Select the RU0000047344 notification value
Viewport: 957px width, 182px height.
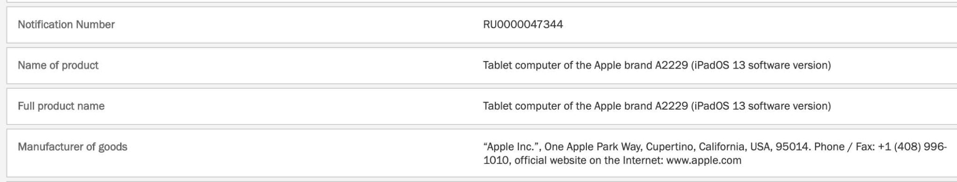[523, 25]
